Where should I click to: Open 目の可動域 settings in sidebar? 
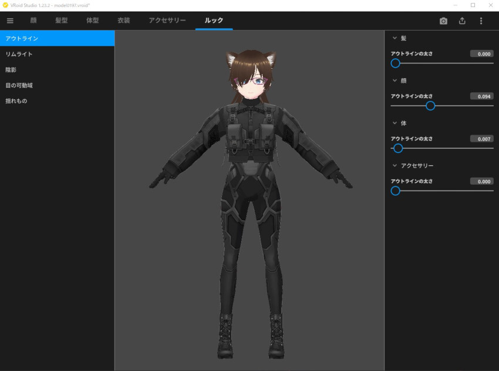[19, 85]
